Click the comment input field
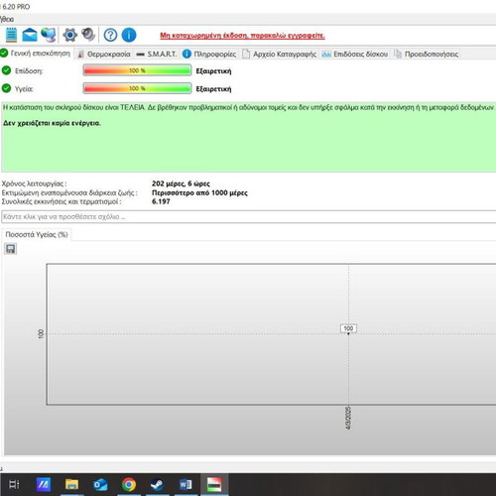 [x=248, y=216]
